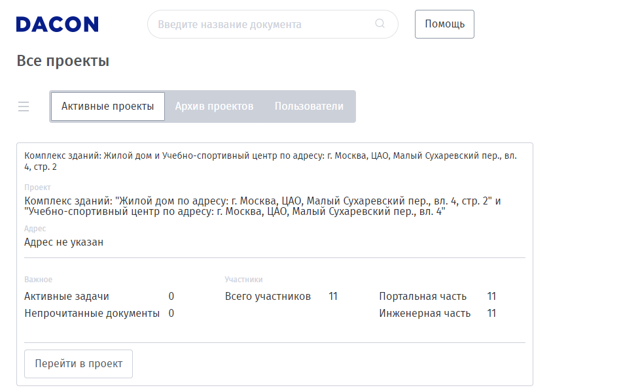Switch to the Архив проектов tab
Image resolution: width=621 pixels, height=392 pixels.
coord(214,106)
